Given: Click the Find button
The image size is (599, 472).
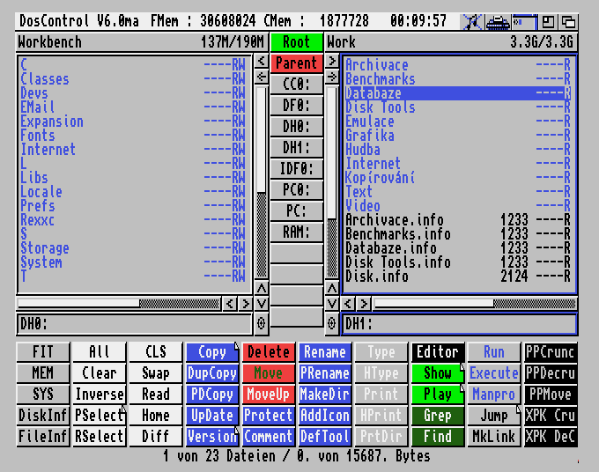Looking at the screenshot, I should tap(438, 437).
